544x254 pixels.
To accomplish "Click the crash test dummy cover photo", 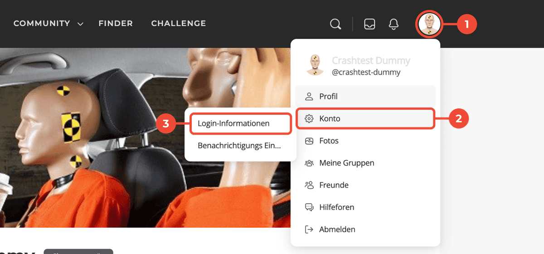I will (145, 137).
